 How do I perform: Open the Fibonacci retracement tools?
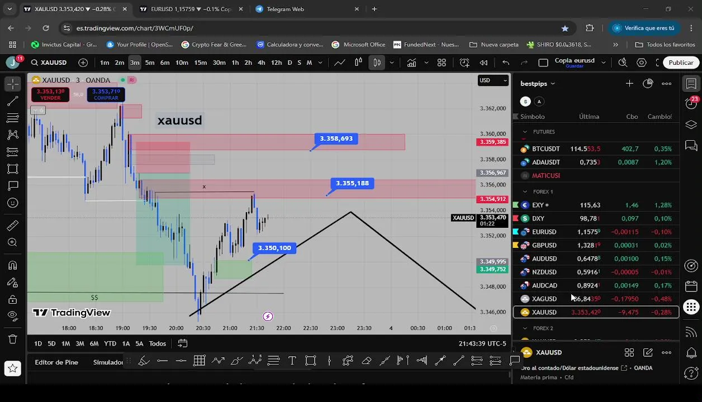click(13, 118)
